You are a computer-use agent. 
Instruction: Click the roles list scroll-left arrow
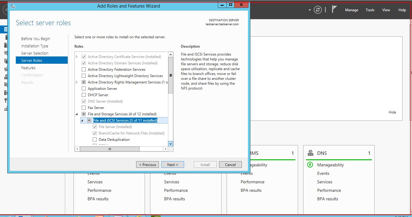click(77, 149)
